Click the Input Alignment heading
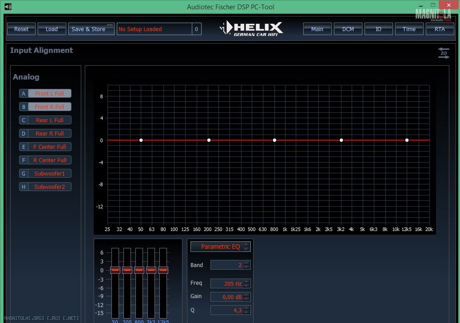The width and height of the screenshot is (460, 323). [x=41, y=50]
